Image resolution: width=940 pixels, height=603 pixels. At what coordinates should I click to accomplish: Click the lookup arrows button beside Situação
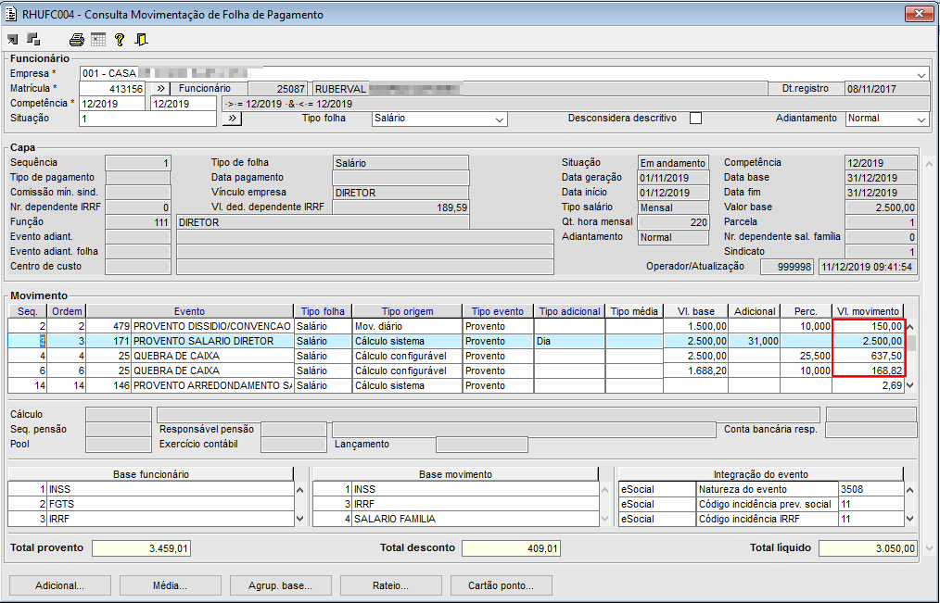(x=233, y=119)
